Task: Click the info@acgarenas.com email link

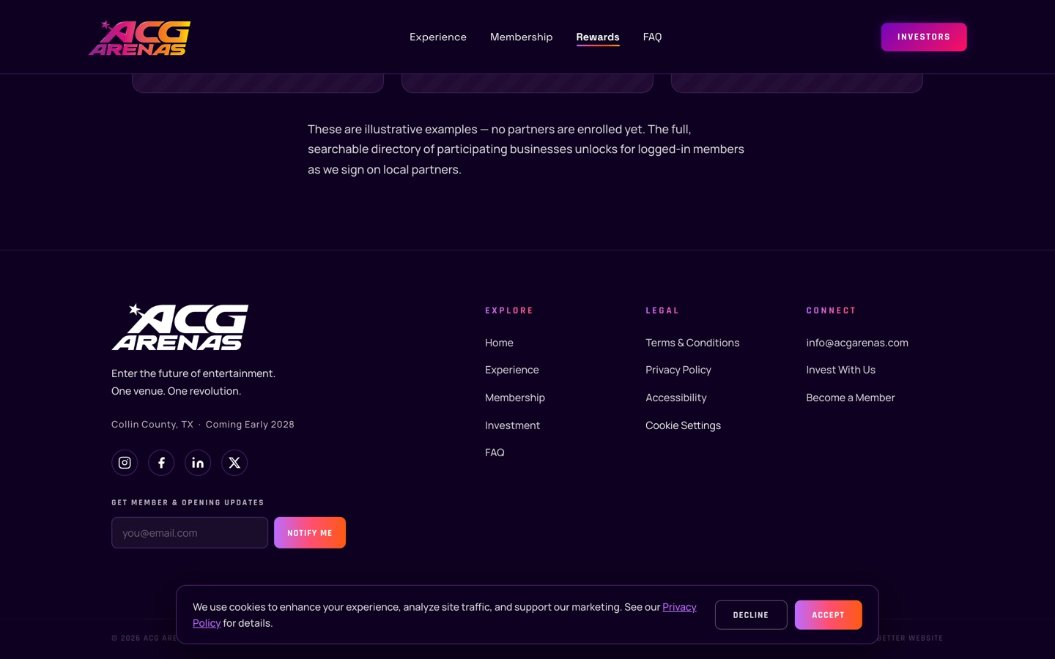Action: coord(857,343)
